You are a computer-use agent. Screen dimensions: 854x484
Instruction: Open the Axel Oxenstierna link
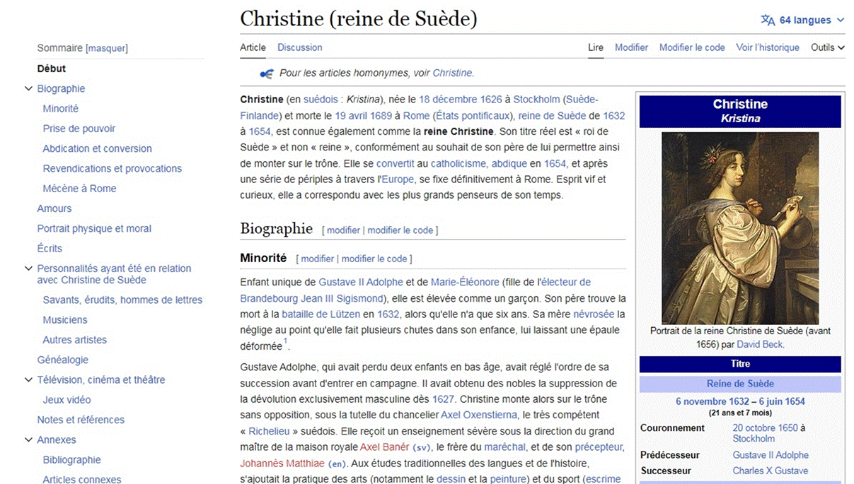pyautogui.click(x=480, y=415)
